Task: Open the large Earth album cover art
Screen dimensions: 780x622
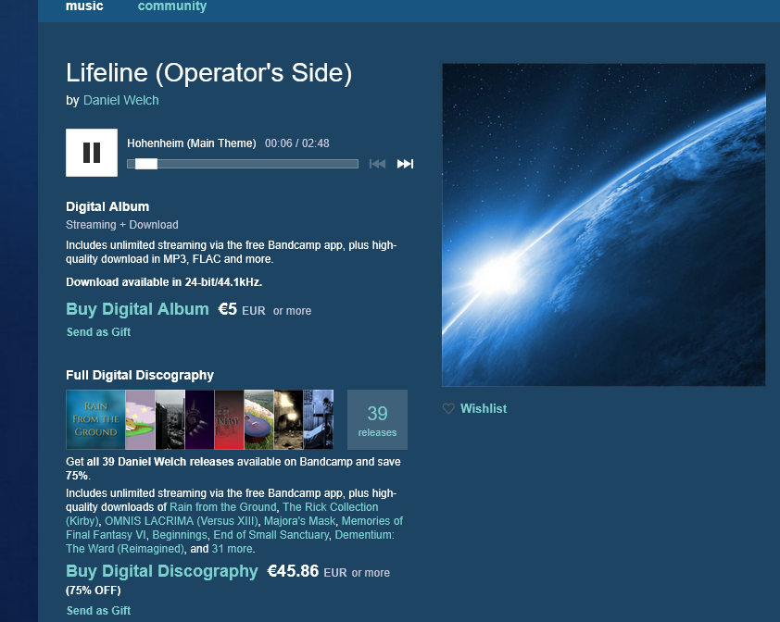Action: click(x=603, y=225)
